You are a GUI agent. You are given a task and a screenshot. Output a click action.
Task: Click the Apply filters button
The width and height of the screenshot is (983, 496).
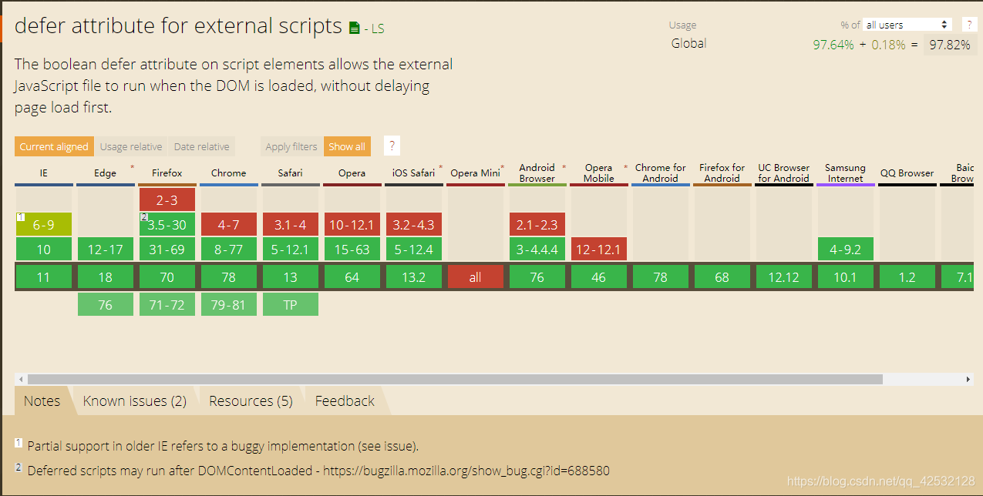pos(291,146)
